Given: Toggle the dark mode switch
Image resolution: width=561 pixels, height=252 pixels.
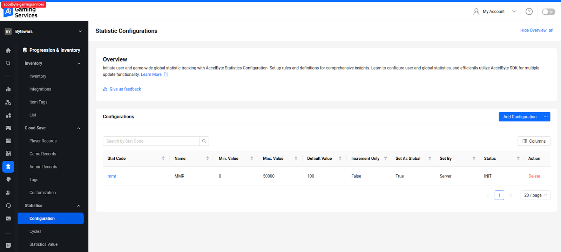Looking at the screenshot, I should pos(548,12).
